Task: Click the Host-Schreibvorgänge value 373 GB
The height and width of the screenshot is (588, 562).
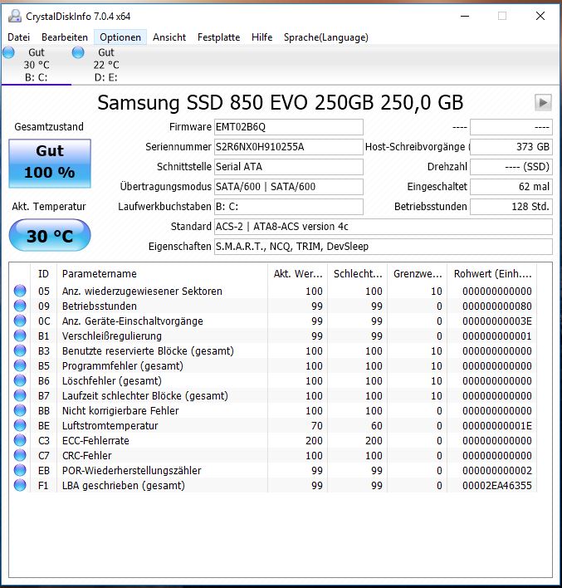Action: pyautogui.click(x=511, y=147)
